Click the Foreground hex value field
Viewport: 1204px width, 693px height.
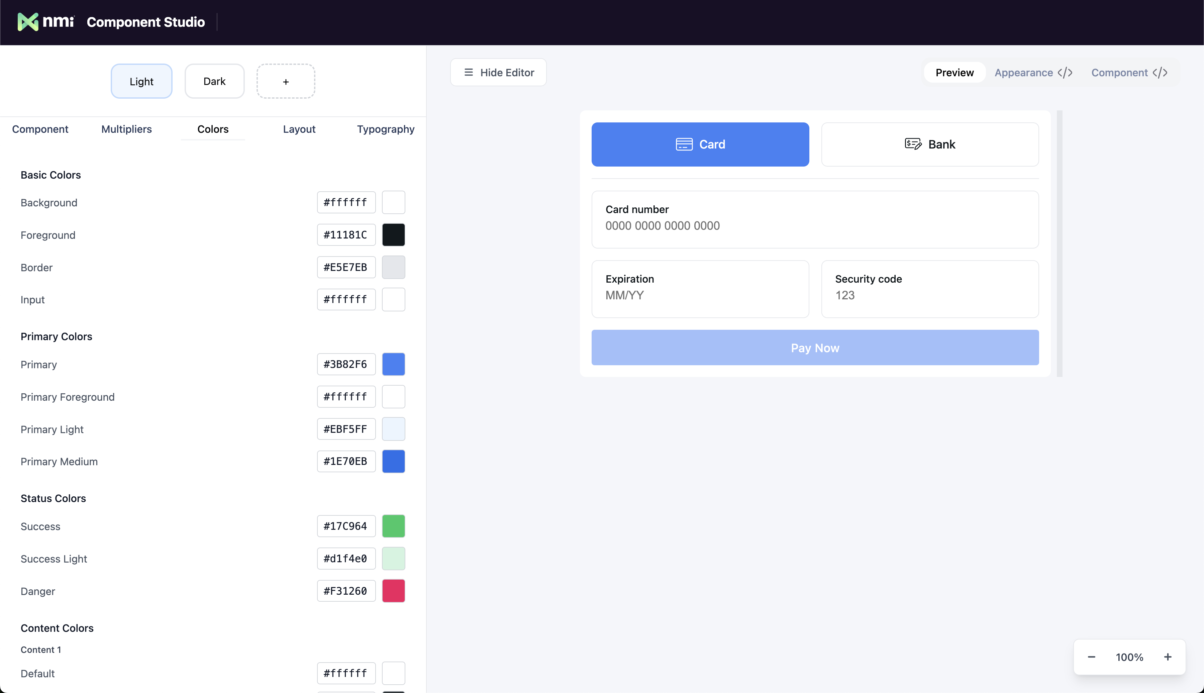pyautogui.click(x=346, y=235)
